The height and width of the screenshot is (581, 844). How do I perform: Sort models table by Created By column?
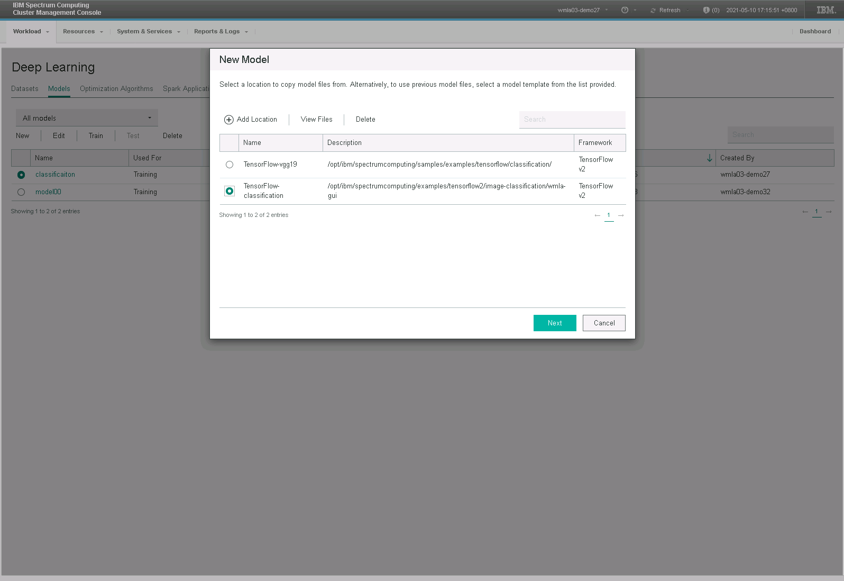(774, 158)
